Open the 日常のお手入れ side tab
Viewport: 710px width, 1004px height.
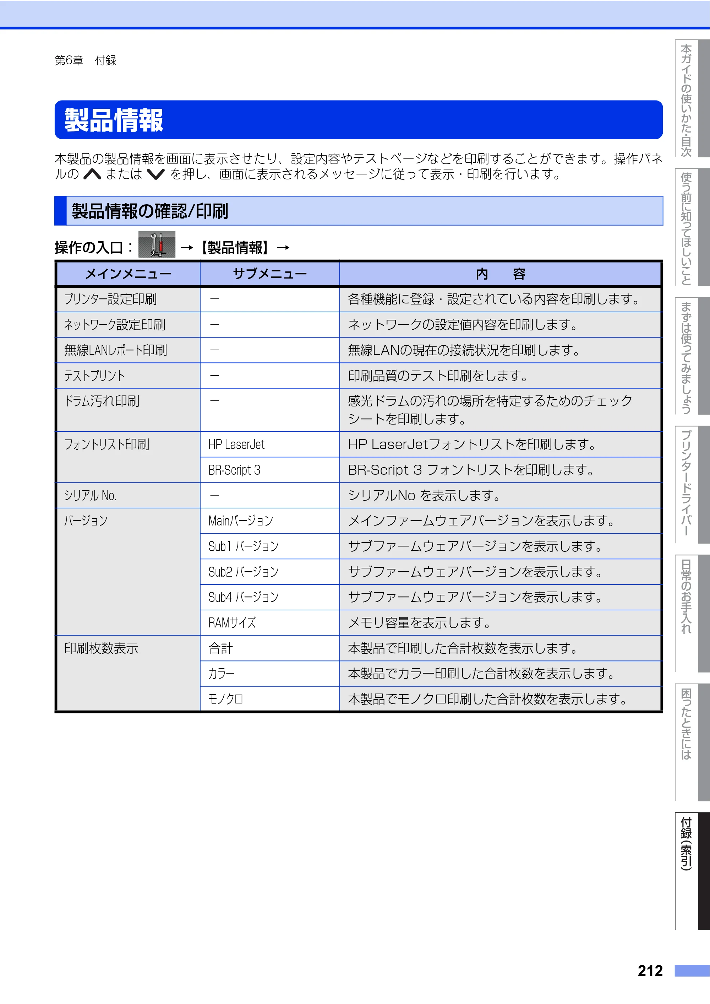[x=692, y=613]
